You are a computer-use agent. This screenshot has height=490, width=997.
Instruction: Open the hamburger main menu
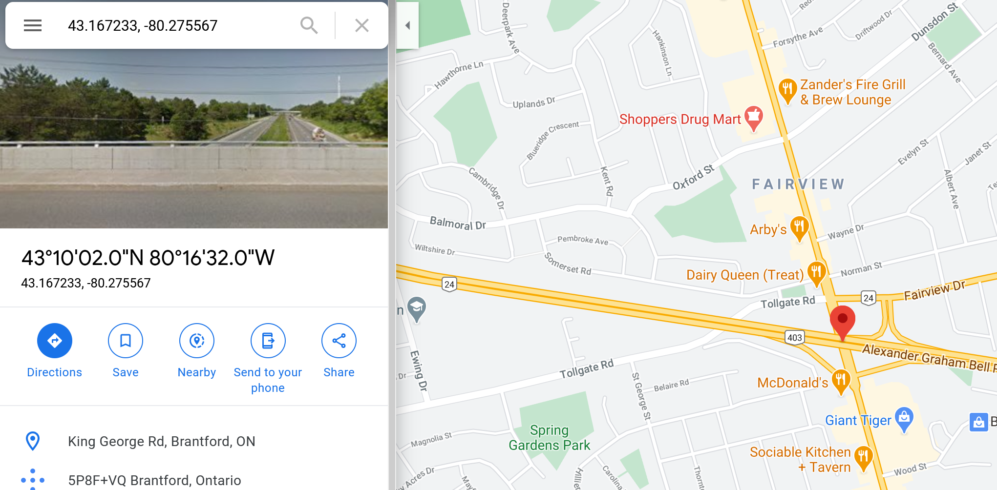(33, 25)
